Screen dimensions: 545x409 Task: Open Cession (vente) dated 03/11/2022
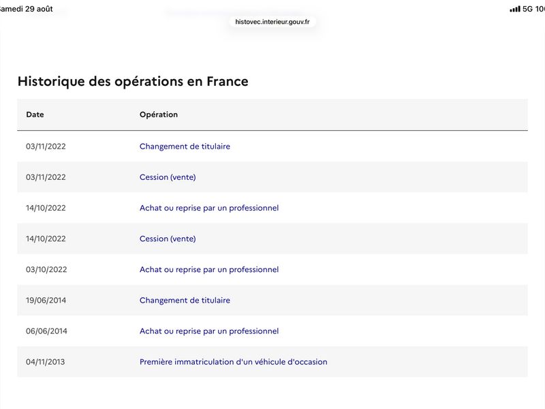click(x=168, y=177)
